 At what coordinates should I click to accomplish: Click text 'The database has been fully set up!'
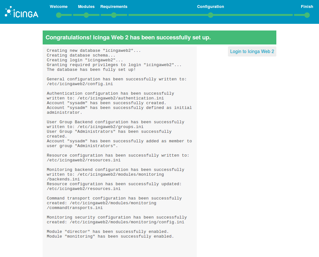coord(91,70)
